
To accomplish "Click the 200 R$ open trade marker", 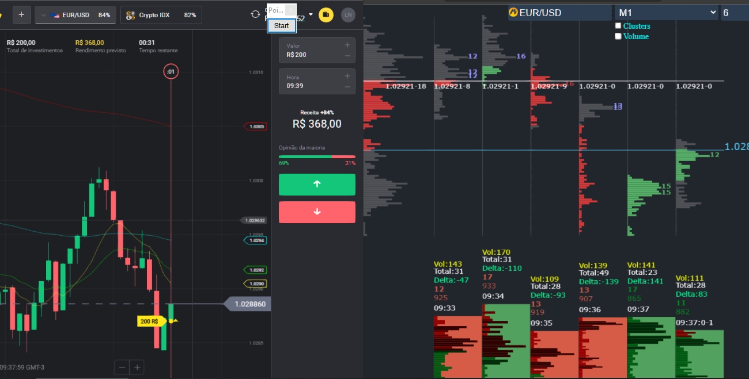I will tap(148, 321).
